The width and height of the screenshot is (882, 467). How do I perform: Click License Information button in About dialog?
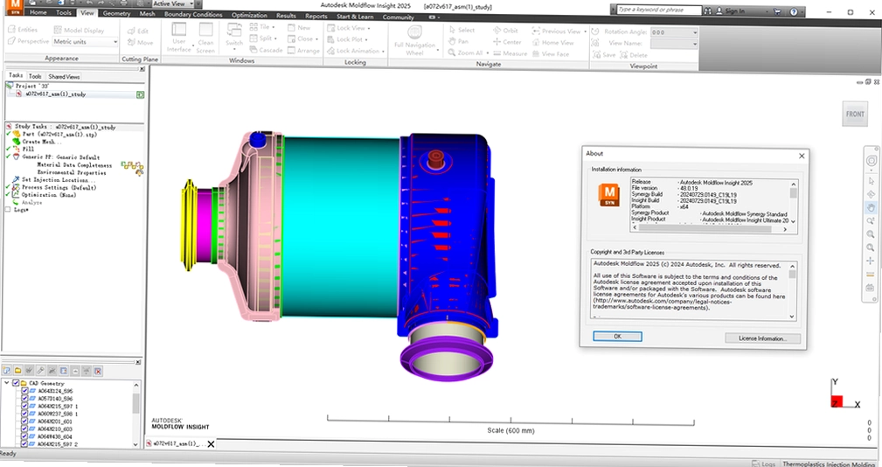point(762,338)
